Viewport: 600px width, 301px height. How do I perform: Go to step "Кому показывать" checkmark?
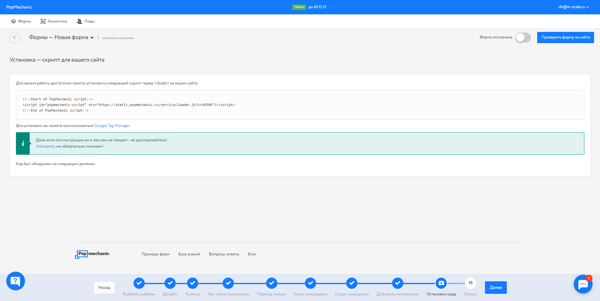pos(310,283)
